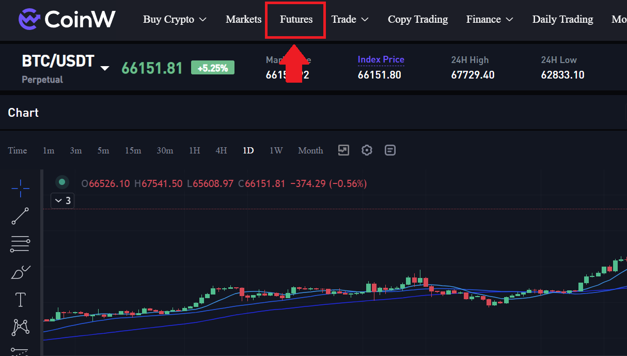Click the BTC/USDT pair name
Viewport: 627px width, 356px height.
tap(58, 61)
